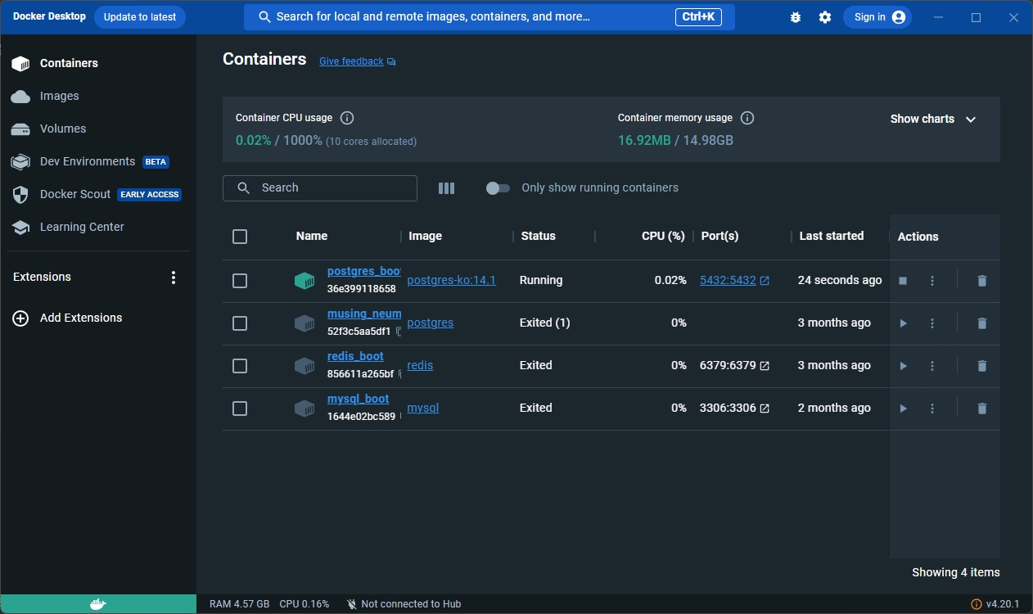This screenshot has width=1033, height=614.
Task: Sort by the Status column header
Action: (x=538, y=236)
